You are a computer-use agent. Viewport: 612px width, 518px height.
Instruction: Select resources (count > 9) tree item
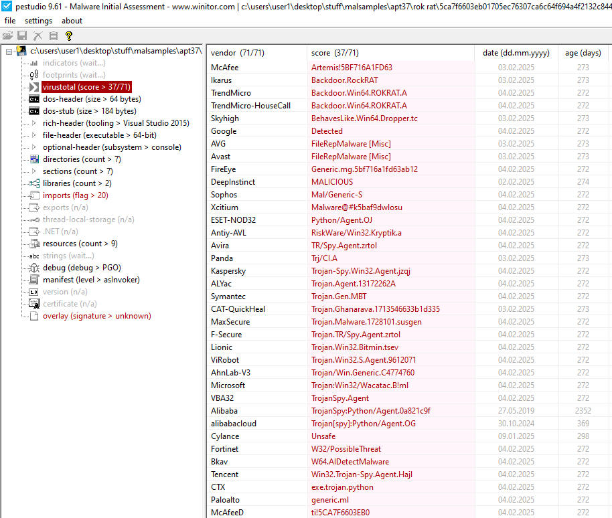pos(80,244)
